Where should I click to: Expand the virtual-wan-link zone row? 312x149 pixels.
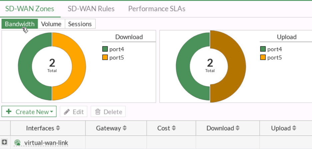(5, 142)
